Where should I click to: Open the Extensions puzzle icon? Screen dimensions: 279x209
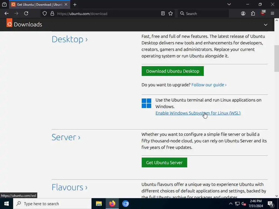point(253,14)
